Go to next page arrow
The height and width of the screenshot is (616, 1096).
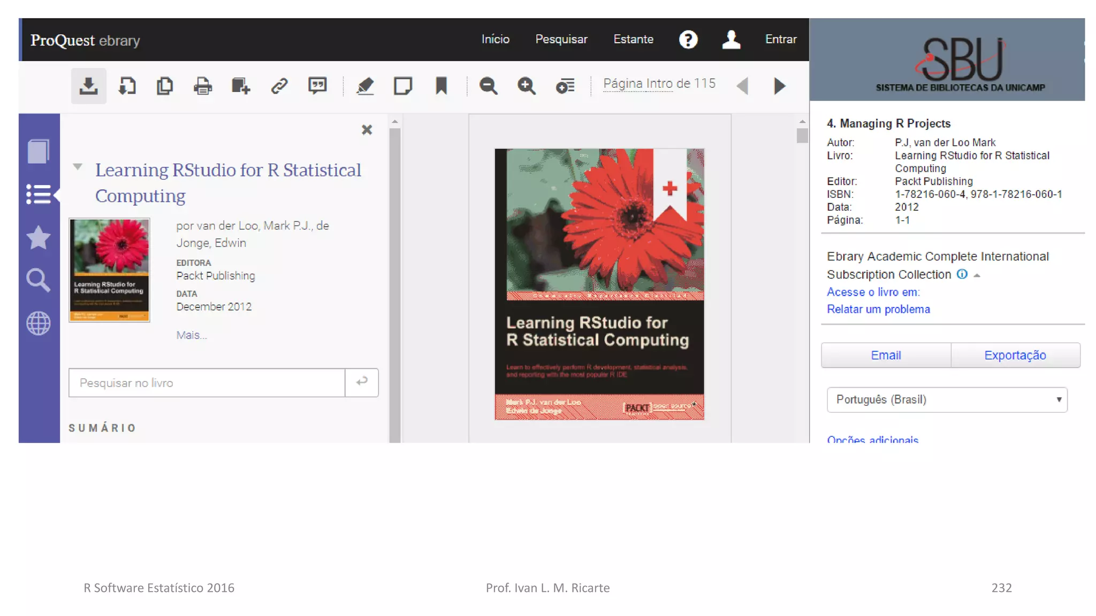pos(780,86)
